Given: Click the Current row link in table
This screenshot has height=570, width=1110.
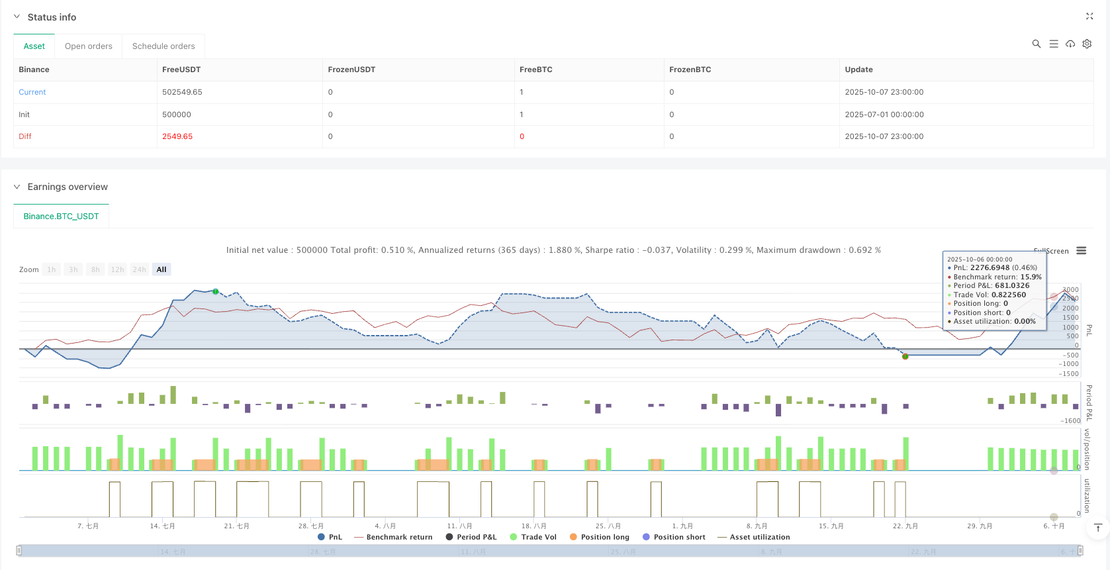Looking at the screenshot, I should click(x=32, y=92).
